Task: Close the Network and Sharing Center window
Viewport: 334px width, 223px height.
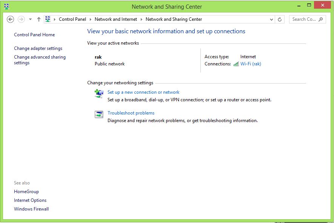Action: (323, 5)
